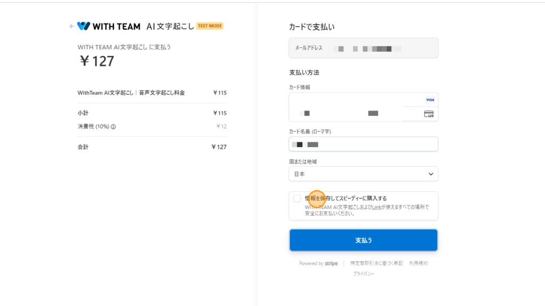Open the 特定商取引法に基づく表記 link

click(376, 263)
